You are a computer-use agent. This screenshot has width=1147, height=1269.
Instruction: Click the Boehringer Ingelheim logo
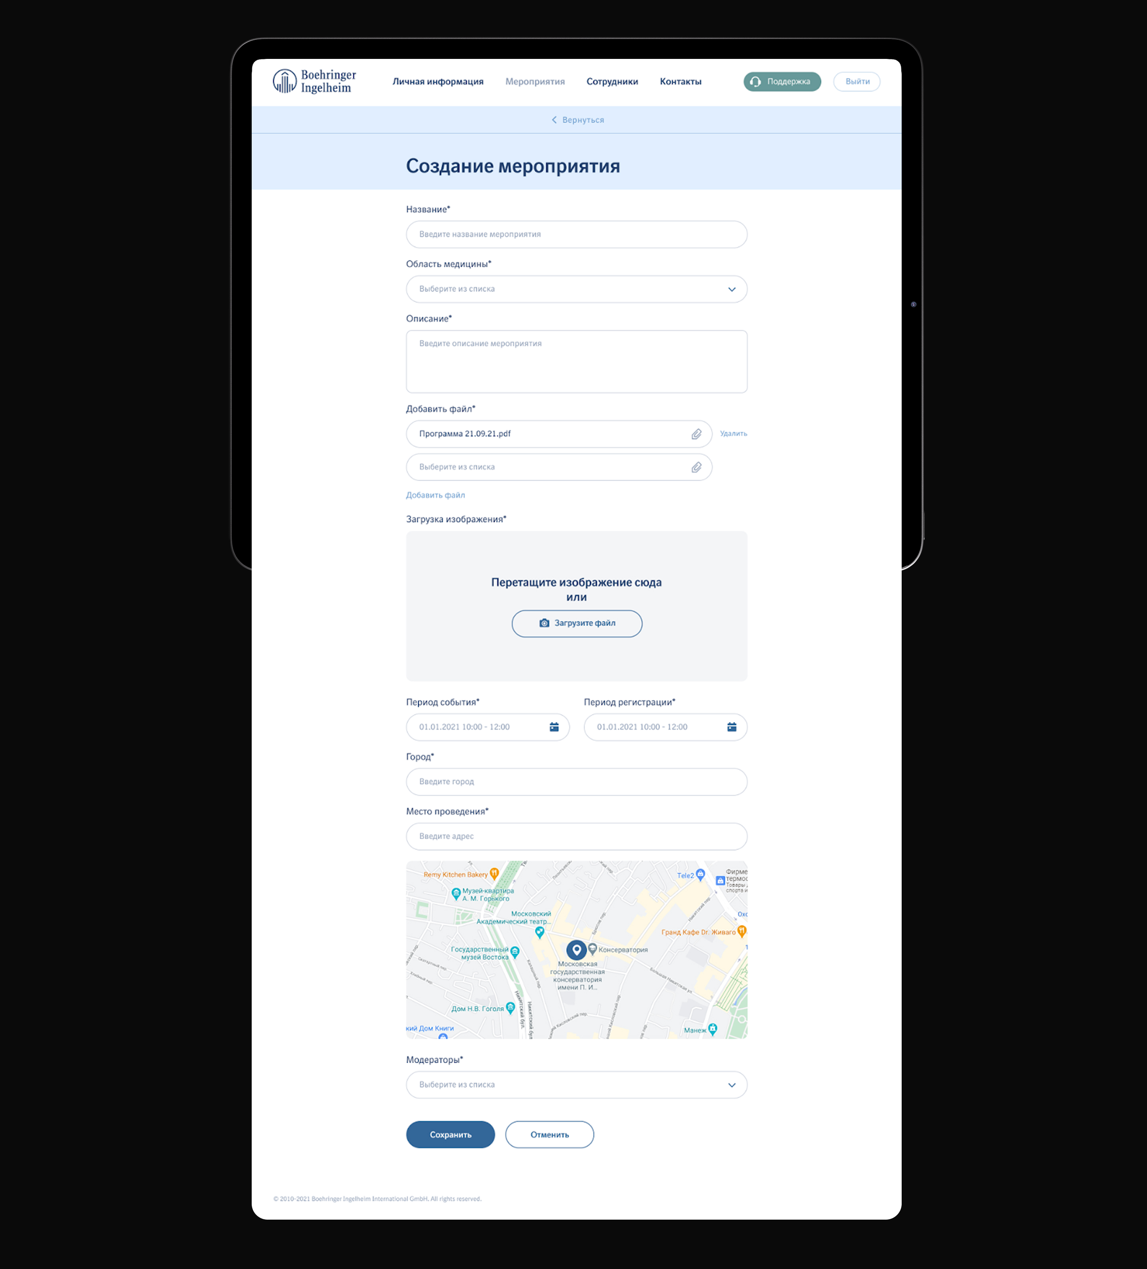(314, 81)
